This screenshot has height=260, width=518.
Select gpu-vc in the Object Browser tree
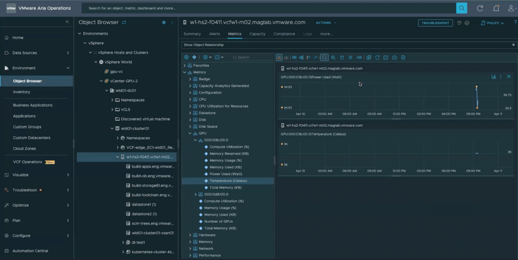(116, 71)
